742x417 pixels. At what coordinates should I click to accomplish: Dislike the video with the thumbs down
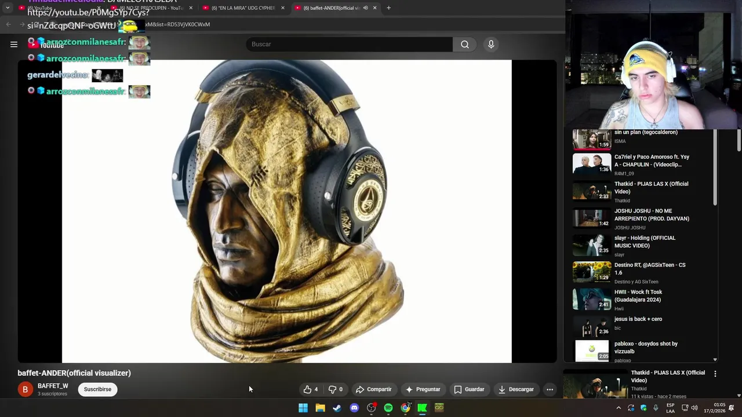pos(335,389)
